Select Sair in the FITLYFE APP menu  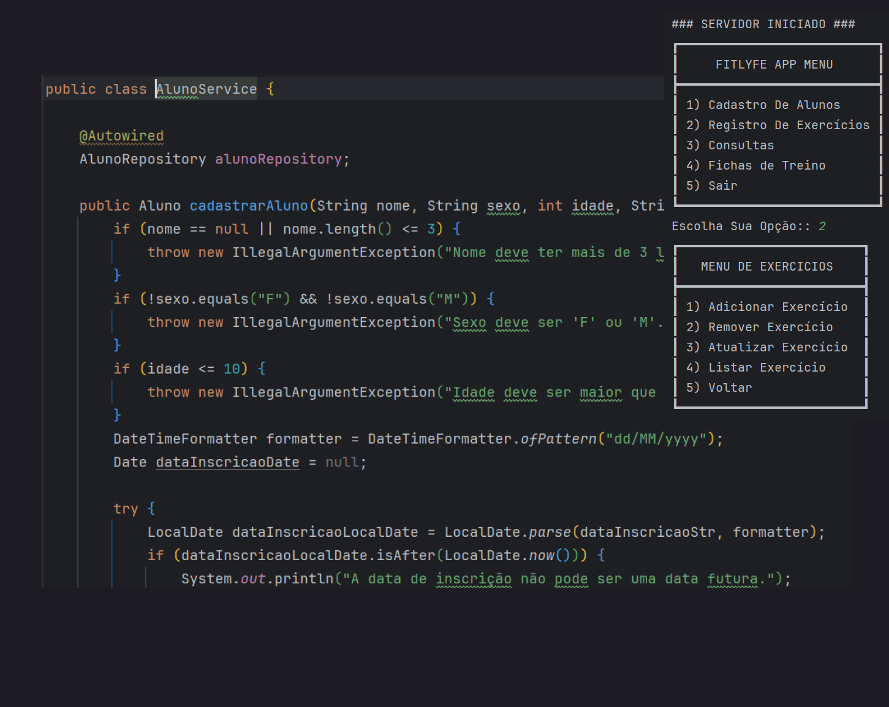coord(712,186)
